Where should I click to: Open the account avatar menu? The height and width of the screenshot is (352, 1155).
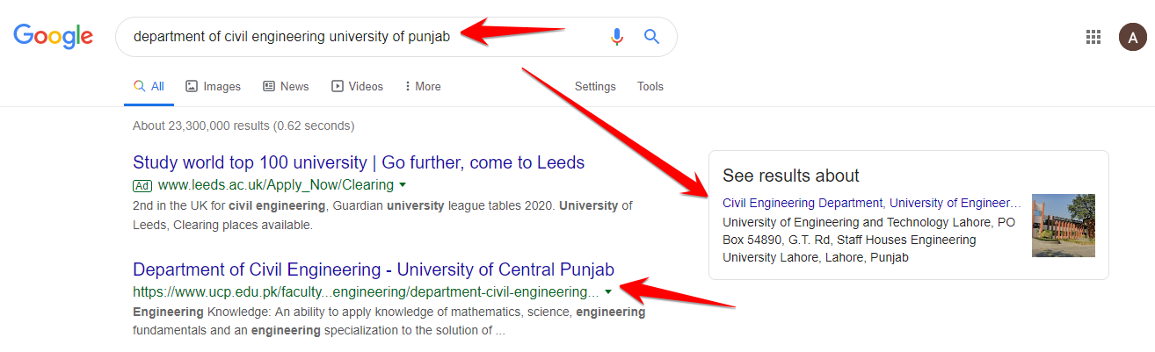click(1132, 37)
